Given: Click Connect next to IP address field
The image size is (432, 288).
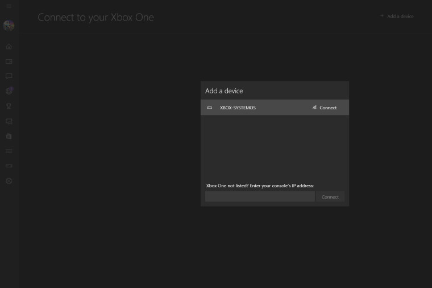Looking at the screenshot, I should (330, 197).
